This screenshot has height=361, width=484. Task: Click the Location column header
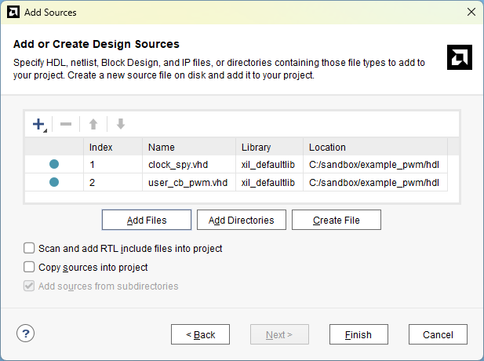click(x=374, y=147)
